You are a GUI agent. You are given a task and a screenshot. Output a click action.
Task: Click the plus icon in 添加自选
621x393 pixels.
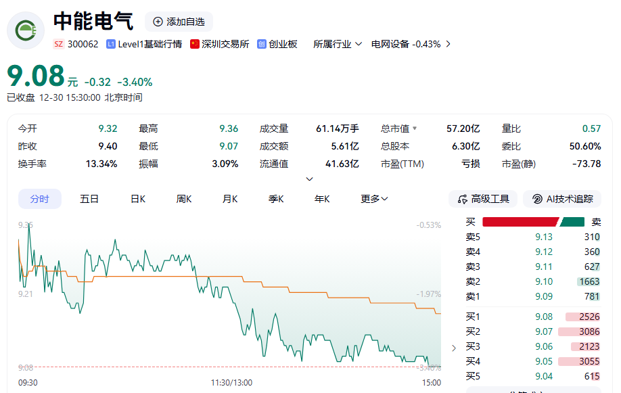pyautogui.click(x=158, y=22)
